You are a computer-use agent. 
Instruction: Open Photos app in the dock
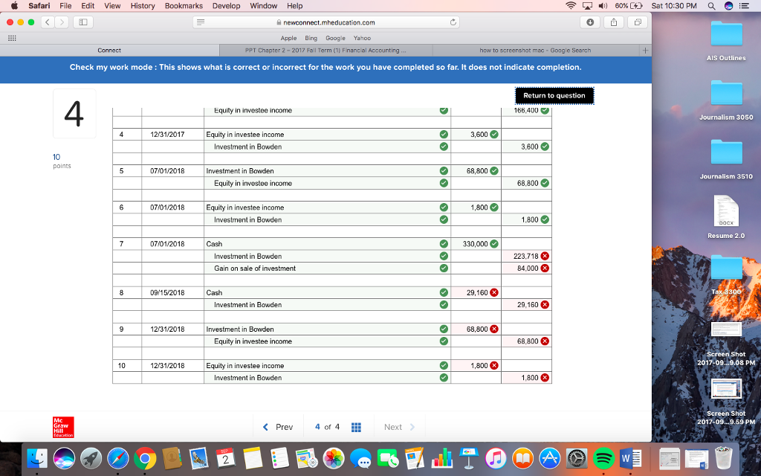coord(334,458)
